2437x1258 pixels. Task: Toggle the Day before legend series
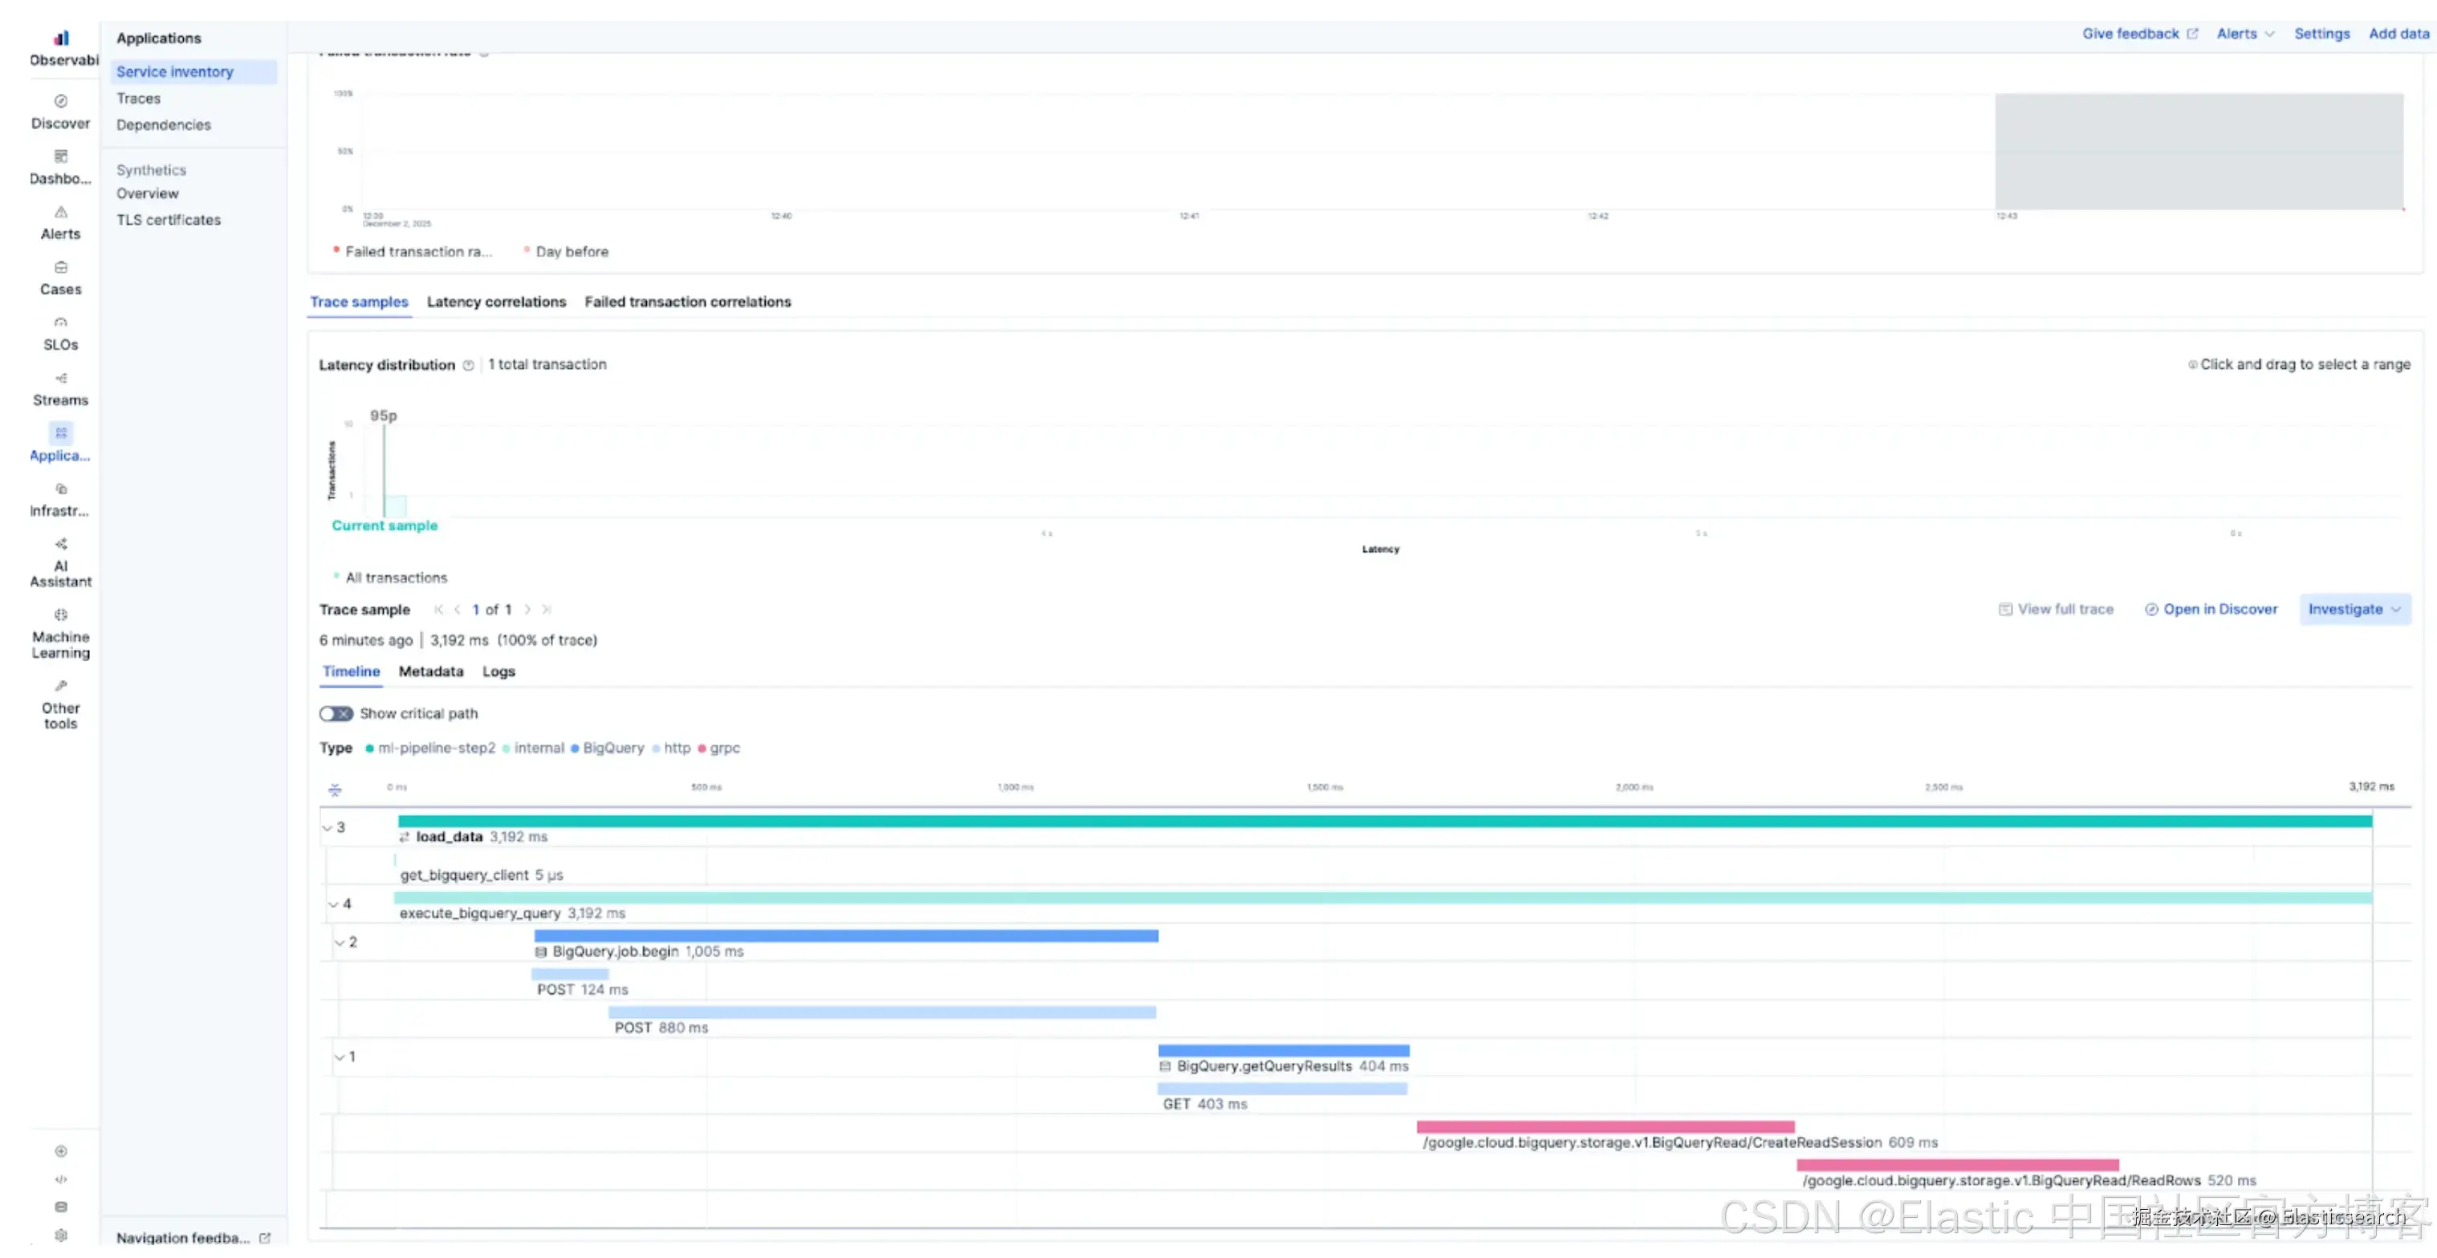tap(571, 252)
